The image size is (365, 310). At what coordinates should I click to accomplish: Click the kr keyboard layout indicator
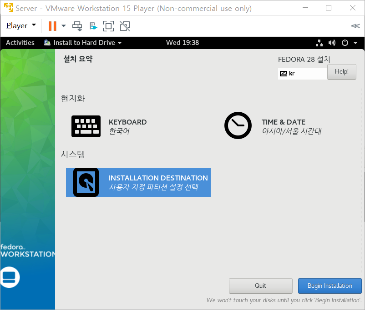click(302, 74)
